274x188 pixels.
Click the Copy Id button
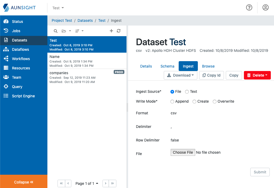(x=211, y=75)
